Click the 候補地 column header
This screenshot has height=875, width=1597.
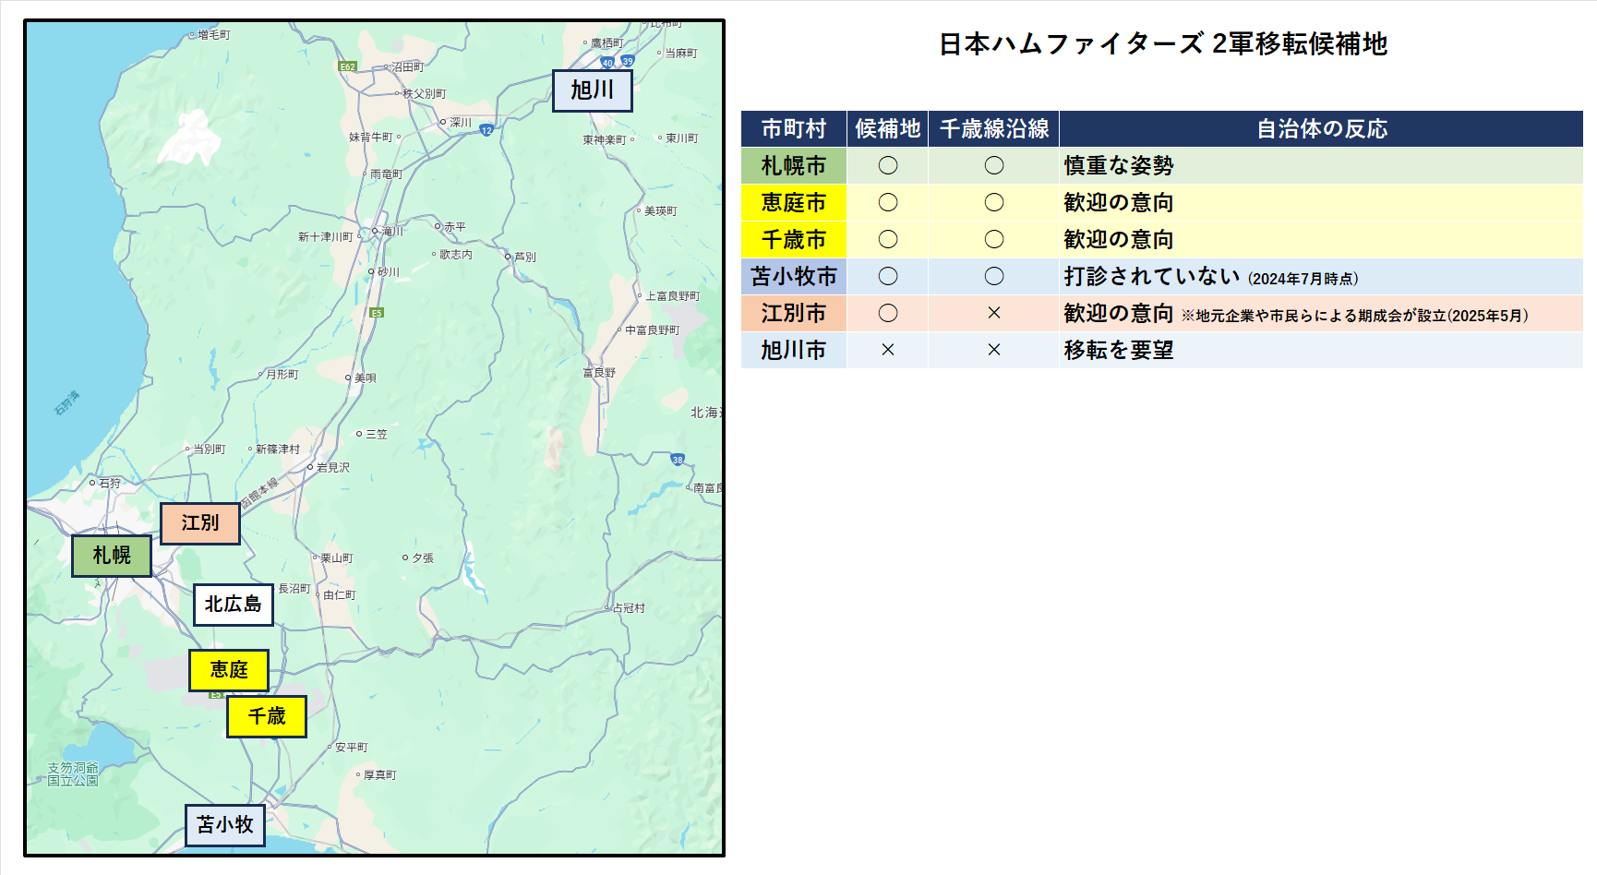point(888,128)
